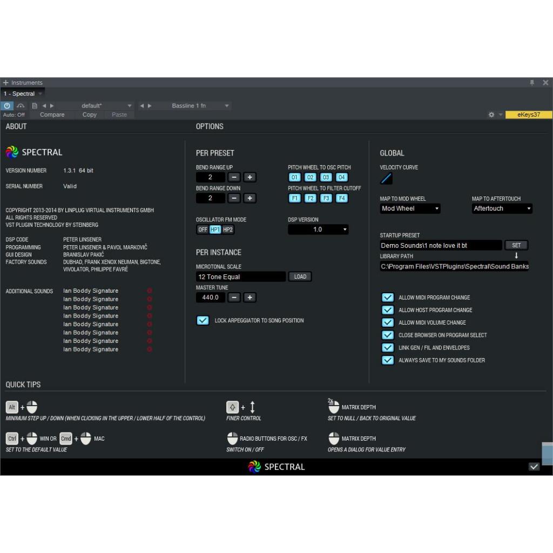Set oscillator FM mode to OFF
The width and height of the screenshot is (553, 553).
(203, 229)
